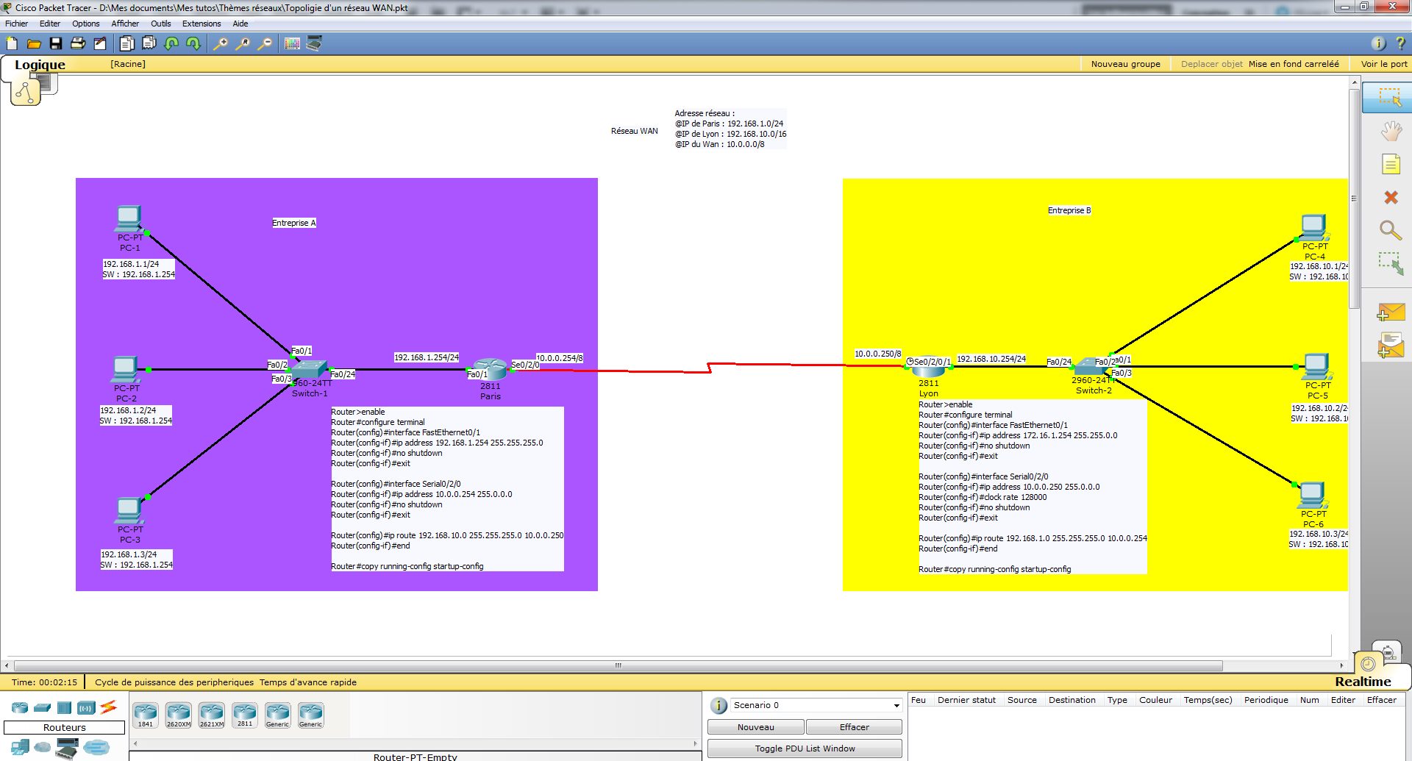1412x761 pixels.
Task: Select PC-5 in the yellow area
Action: pos(1316,366)
